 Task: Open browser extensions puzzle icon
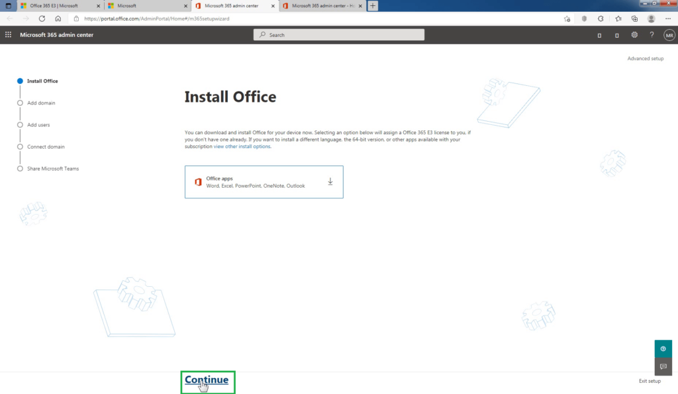click(x=601, y=19)
